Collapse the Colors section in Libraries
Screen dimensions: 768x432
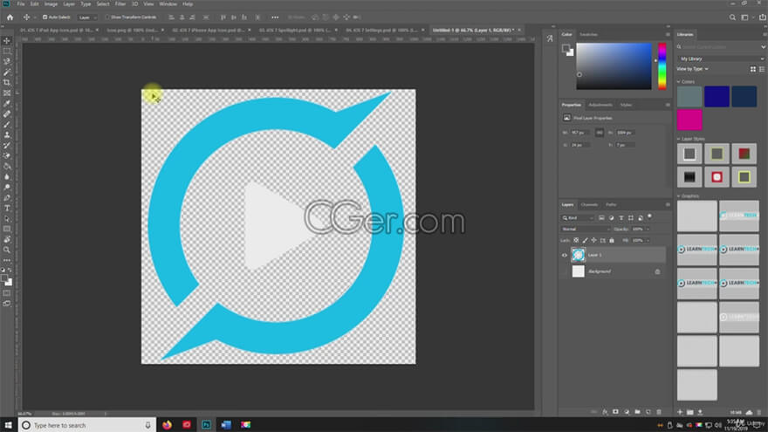(x=679, y=82)
